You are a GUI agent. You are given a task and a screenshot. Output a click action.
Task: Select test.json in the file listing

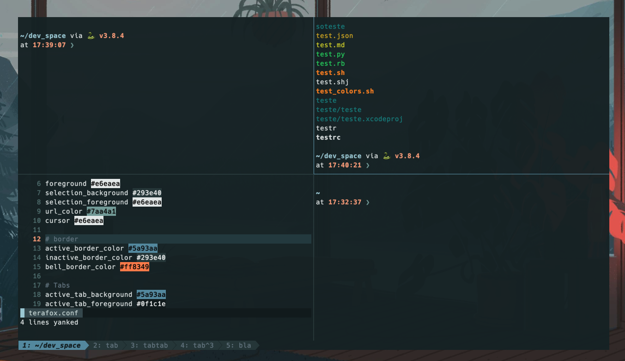coord(334,36)
